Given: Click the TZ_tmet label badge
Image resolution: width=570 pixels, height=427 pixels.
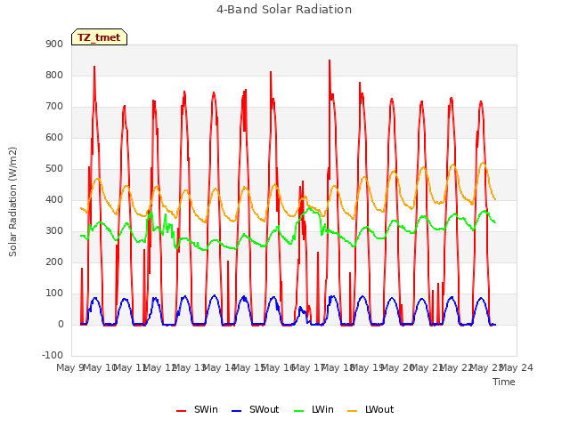Looking at the screenshot, I should pos(99,37).
